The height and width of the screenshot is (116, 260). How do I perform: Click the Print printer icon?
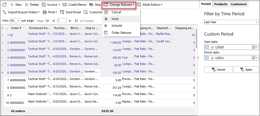click(45, 12)
